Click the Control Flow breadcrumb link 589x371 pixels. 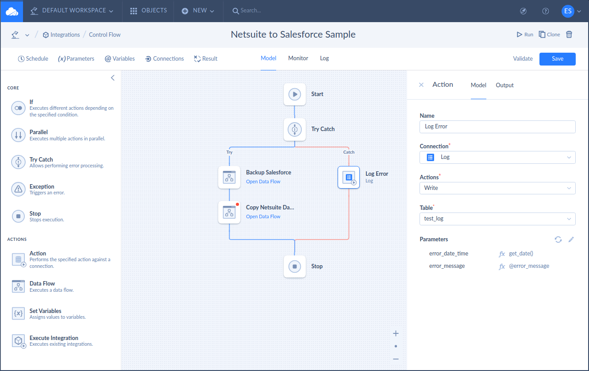pos(105,35)
